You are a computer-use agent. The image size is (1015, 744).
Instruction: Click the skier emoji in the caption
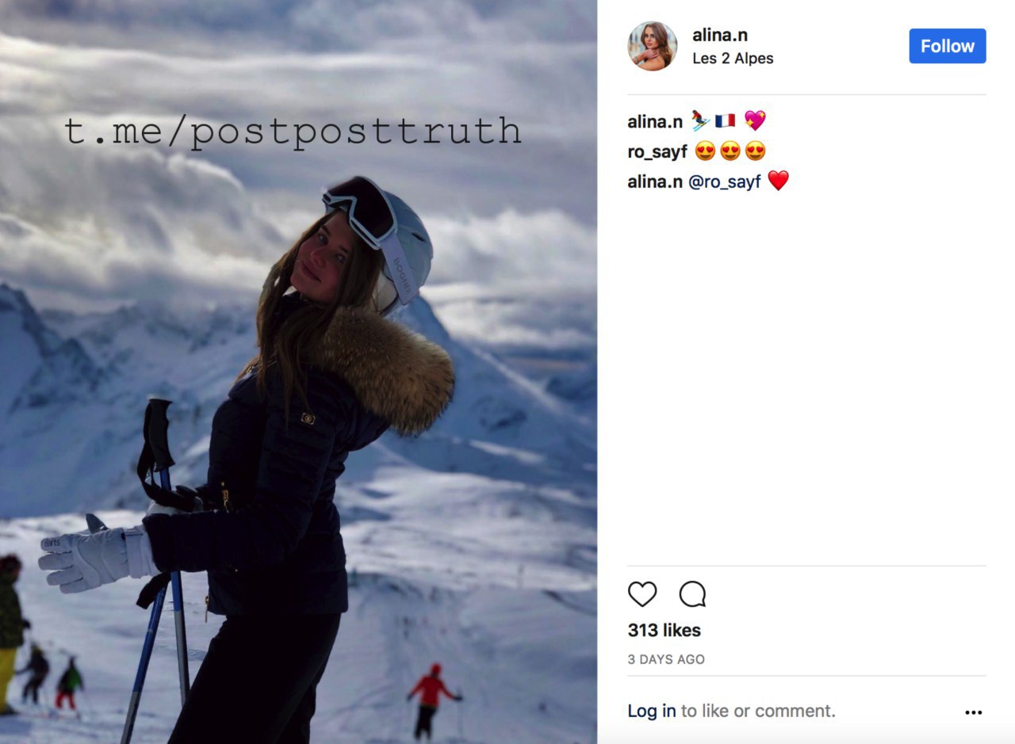click(699, 121)
